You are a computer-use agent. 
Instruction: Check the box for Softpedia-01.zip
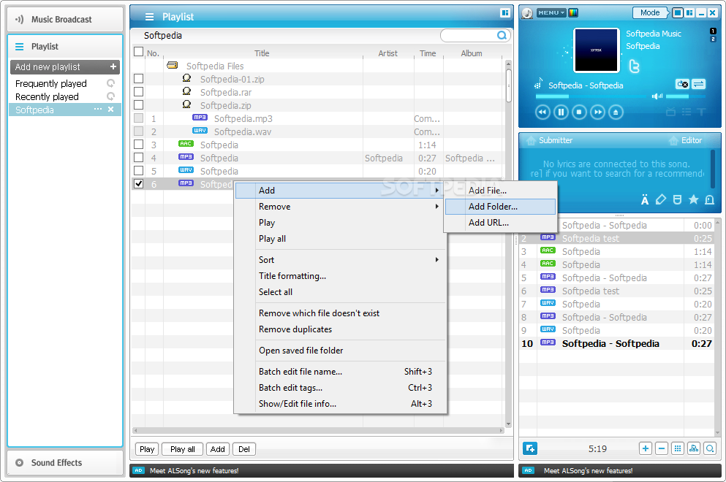[138, 79]
